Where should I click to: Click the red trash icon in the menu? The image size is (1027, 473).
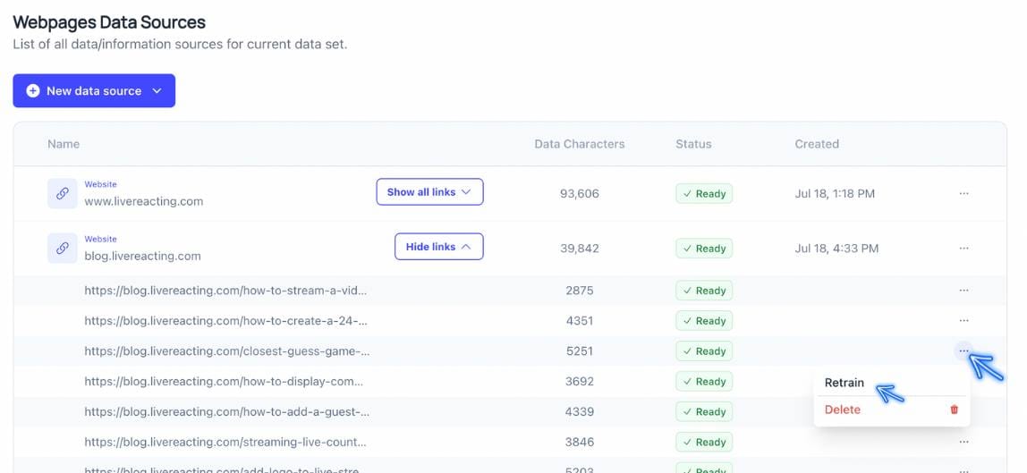pyautogui.click(x=954, y=410)
